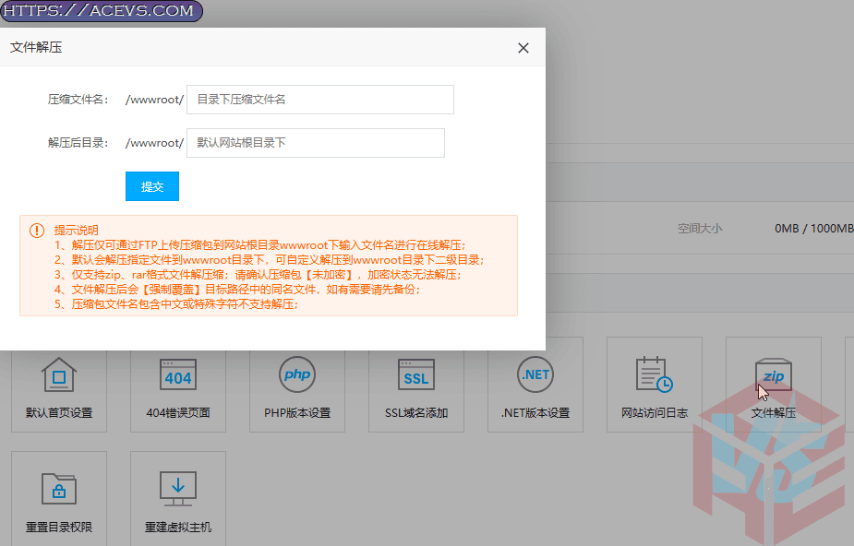854x546 pixels.
Task: Open the 404错误页面 icon
Action: click(178, 374)
